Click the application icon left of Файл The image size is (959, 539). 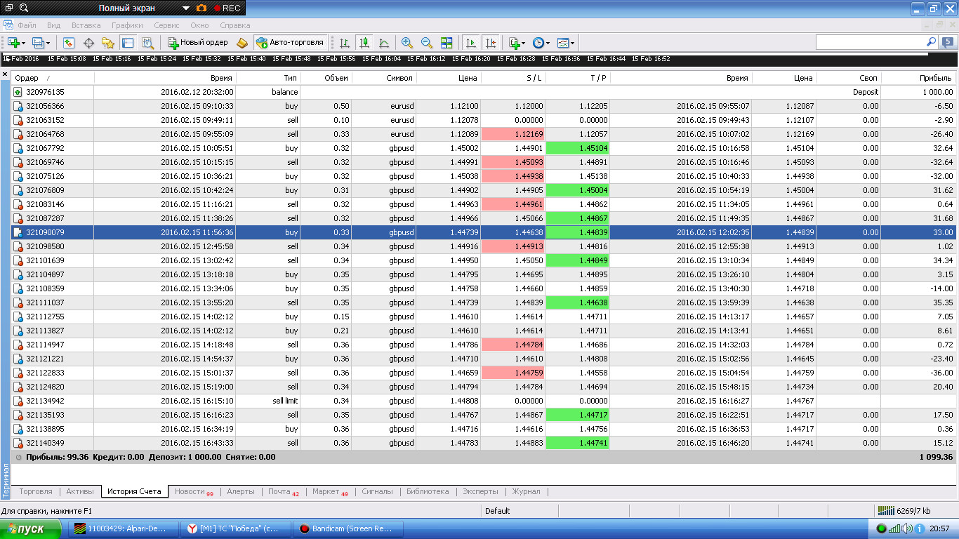[x=8, y=25]
